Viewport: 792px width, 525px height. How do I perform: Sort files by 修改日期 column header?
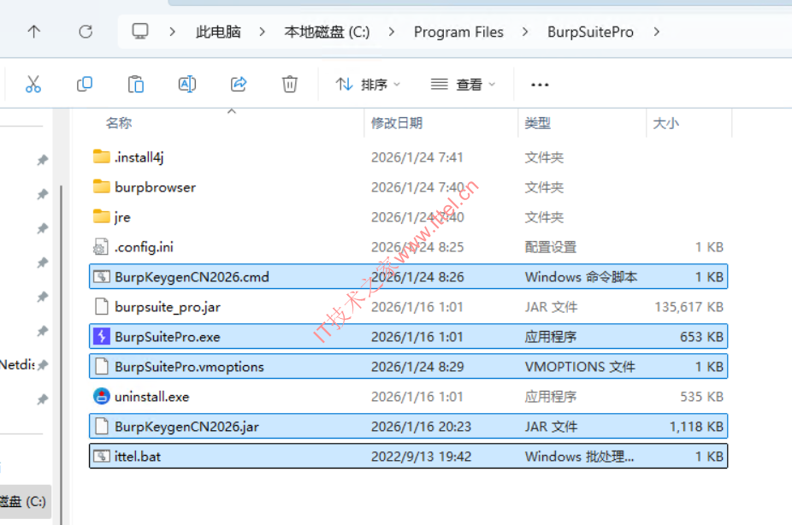pos(397,123)
